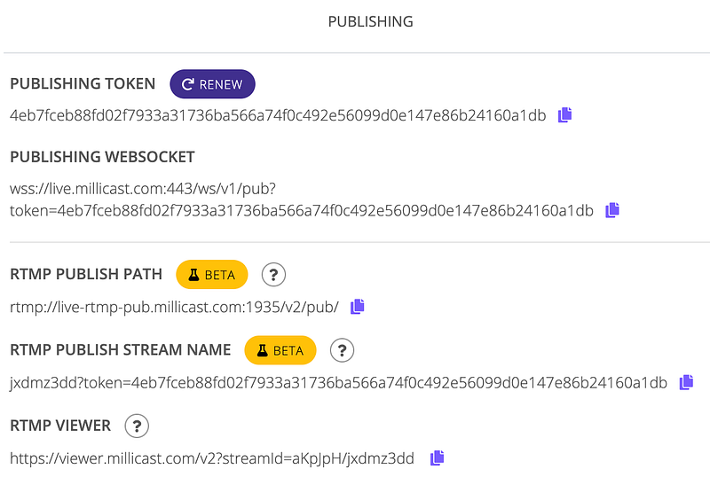Open help for RTMP Viewer
Image resolution: width=710 pixels, height=477 pixels.
[x=137, y=426]
